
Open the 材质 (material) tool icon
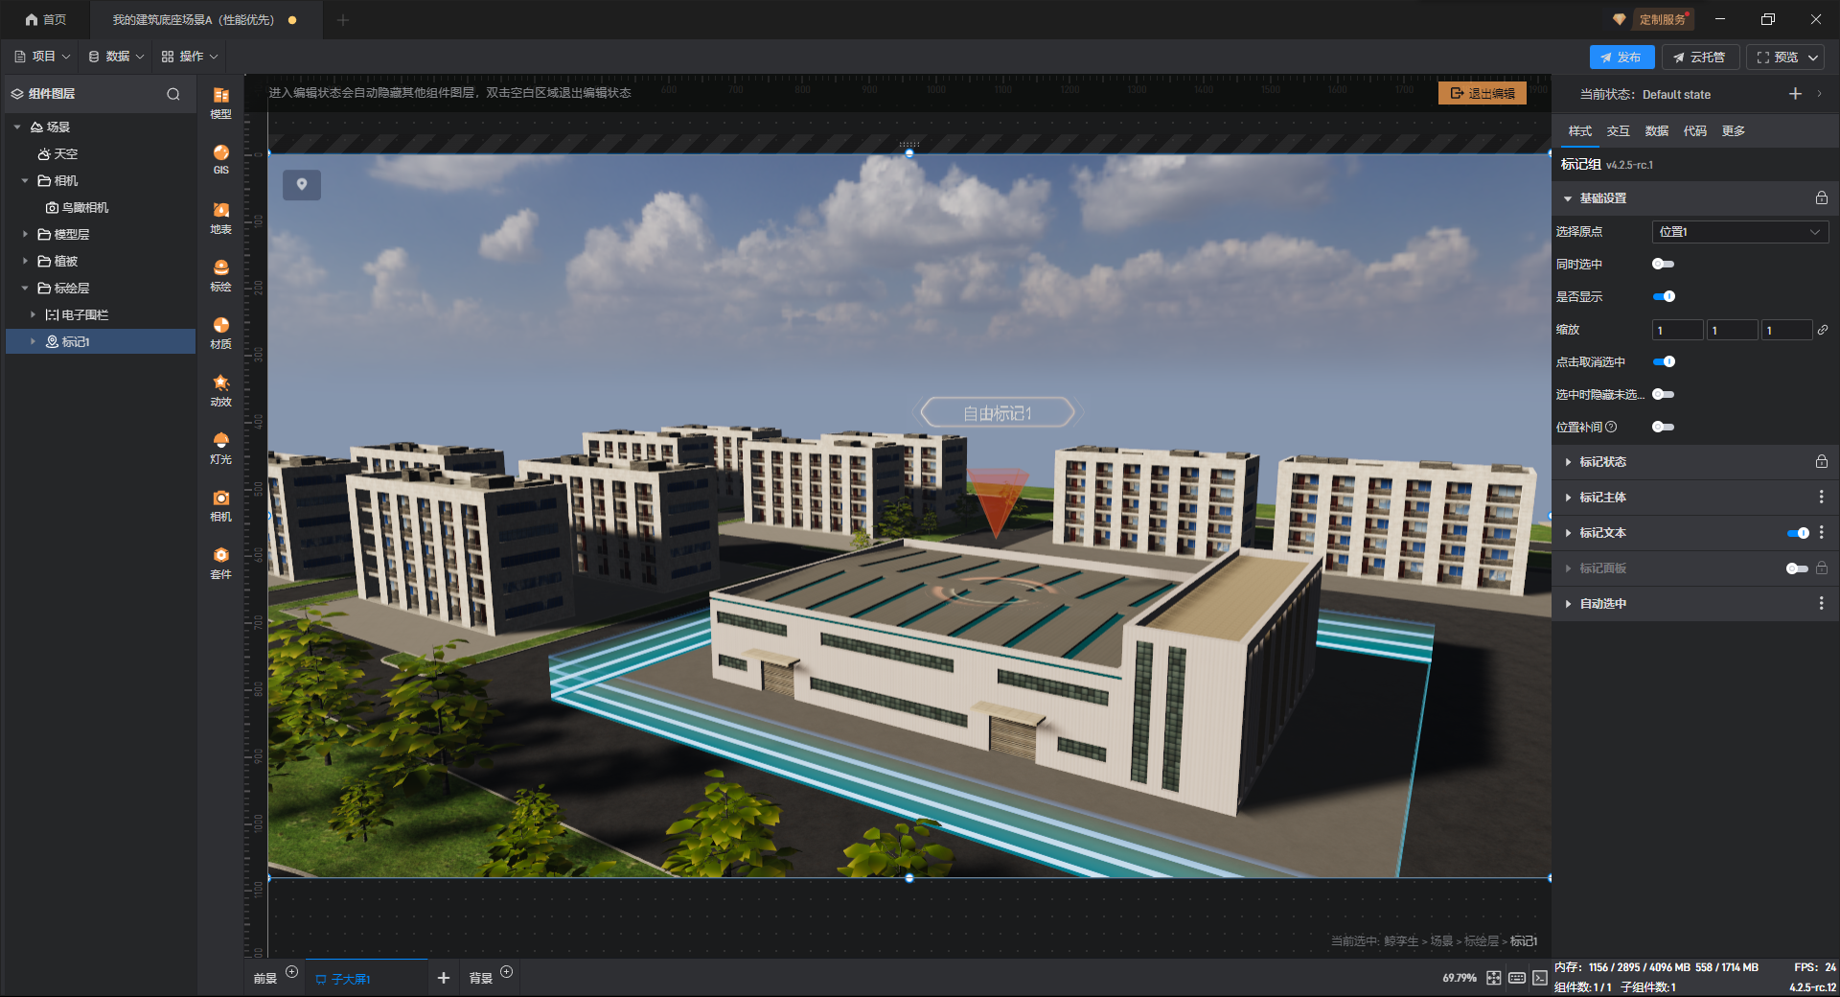click(220, 333)
